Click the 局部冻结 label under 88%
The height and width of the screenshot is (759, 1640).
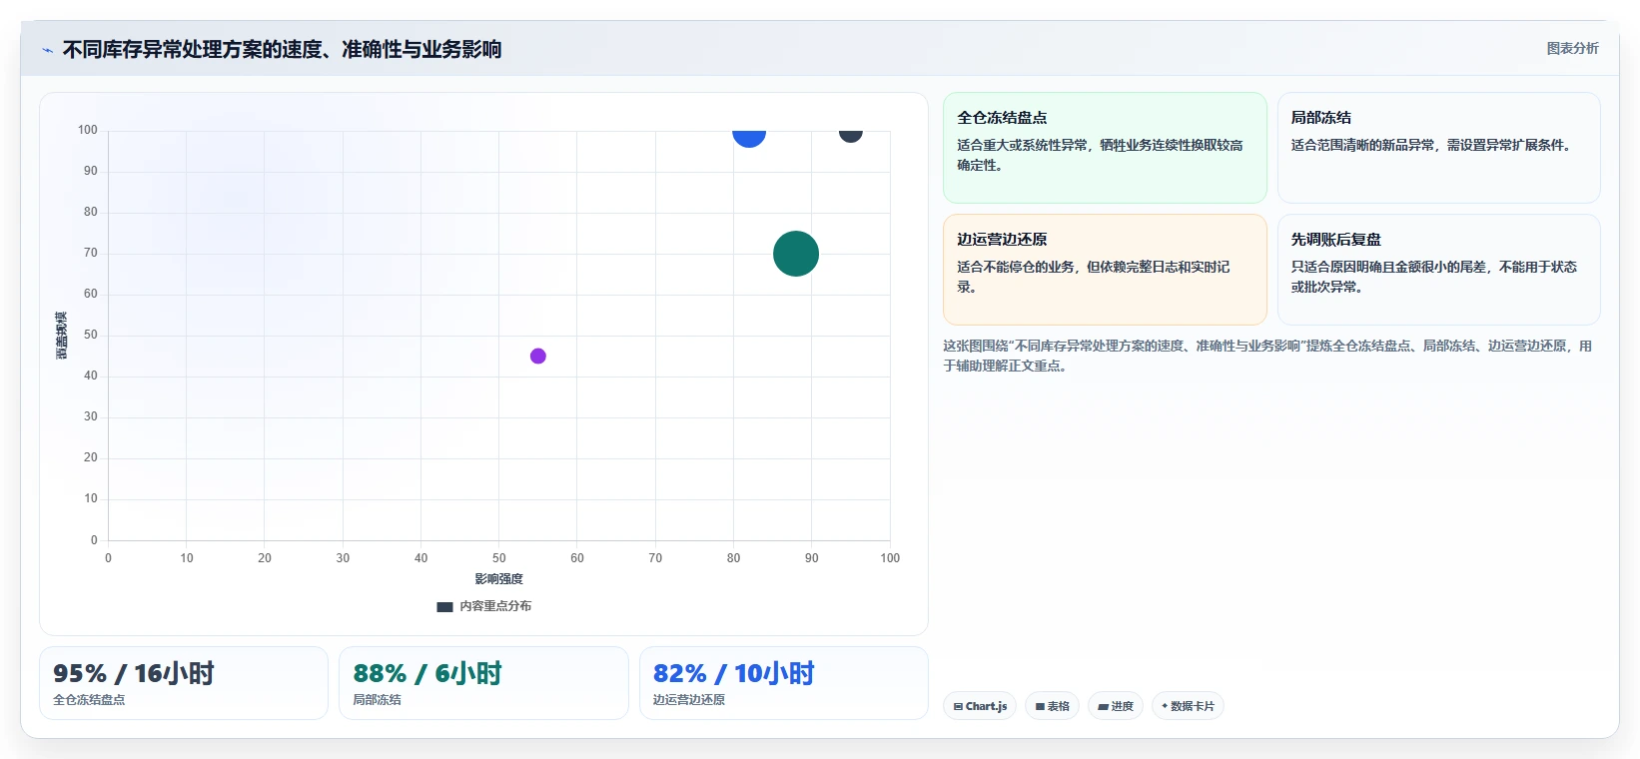tap(377, 700)
